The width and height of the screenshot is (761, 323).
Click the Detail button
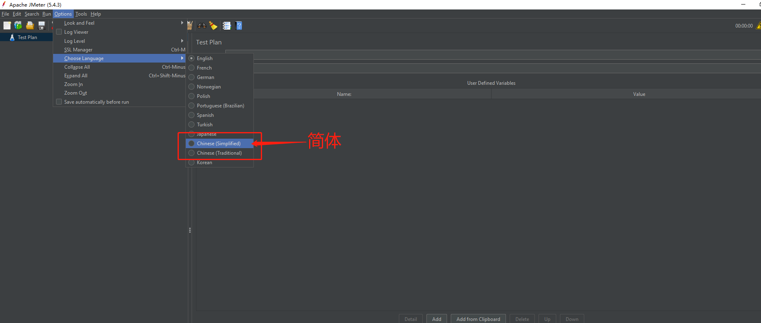pos(411,319)
